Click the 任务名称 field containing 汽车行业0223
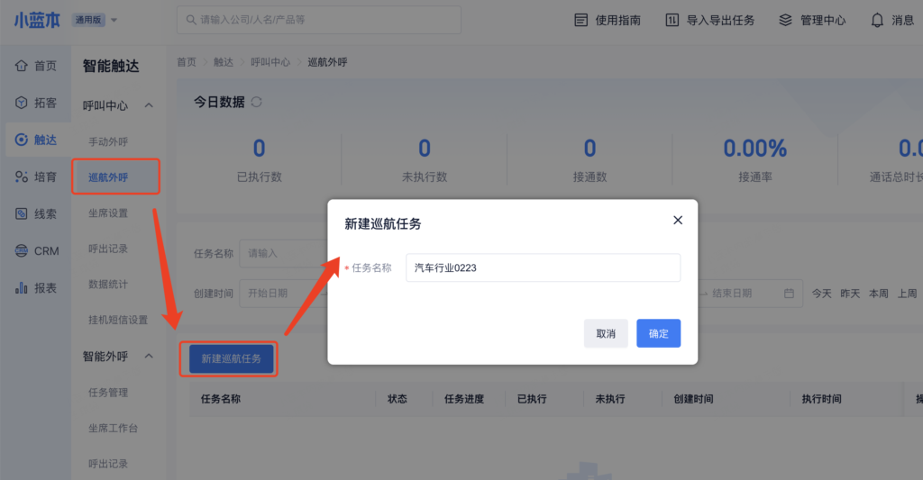This screenshot has width=923, height=480. pyautogui.click(x=543, y=267)
